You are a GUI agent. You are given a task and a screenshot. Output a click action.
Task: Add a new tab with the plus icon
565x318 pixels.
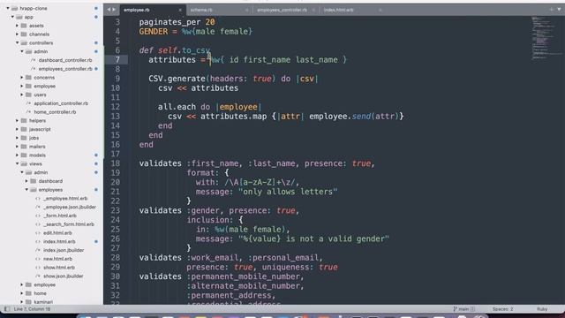pos(551,10)
